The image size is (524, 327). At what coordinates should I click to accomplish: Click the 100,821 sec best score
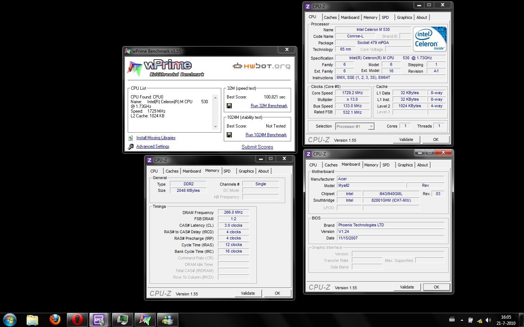[274, 97]
